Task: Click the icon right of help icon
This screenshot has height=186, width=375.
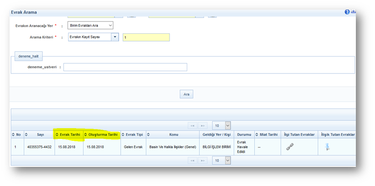Action: (x=354, y=12)
